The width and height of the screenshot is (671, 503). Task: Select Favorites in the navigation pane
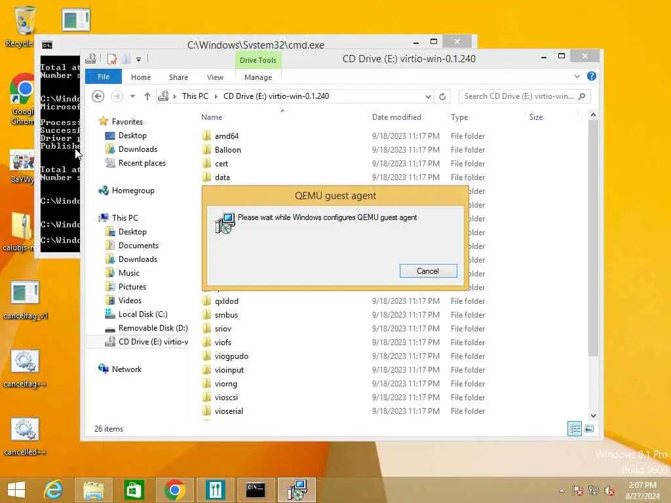tap(127, 121)
